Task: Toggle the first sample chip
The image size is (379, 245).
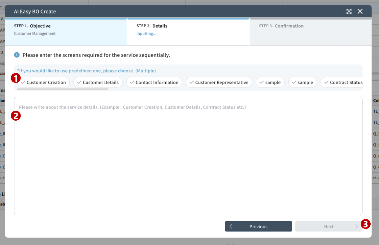Action: pos(270,82)
